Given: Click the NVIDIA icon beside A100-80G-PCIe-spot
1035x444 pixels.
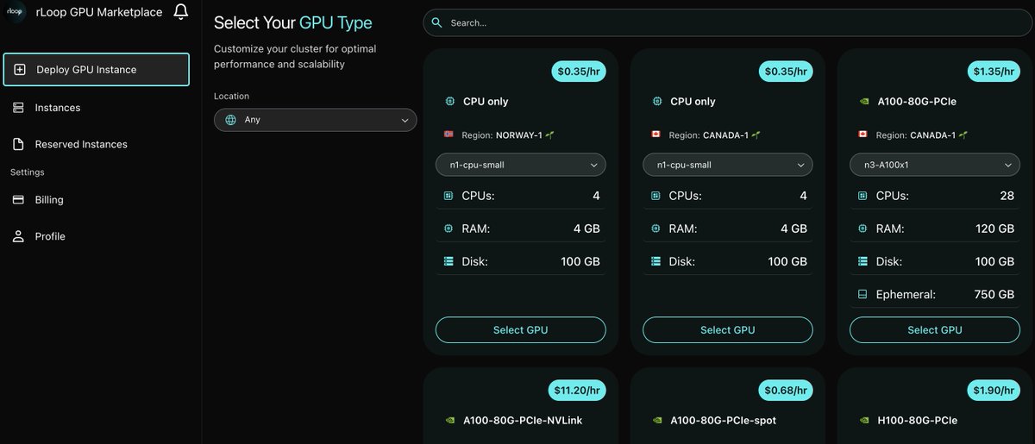Looking at the screenshot, I should 656,422.
